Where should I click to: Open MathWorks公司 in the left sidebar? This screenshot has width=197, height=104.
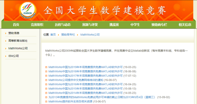click(x=18, y=48)
